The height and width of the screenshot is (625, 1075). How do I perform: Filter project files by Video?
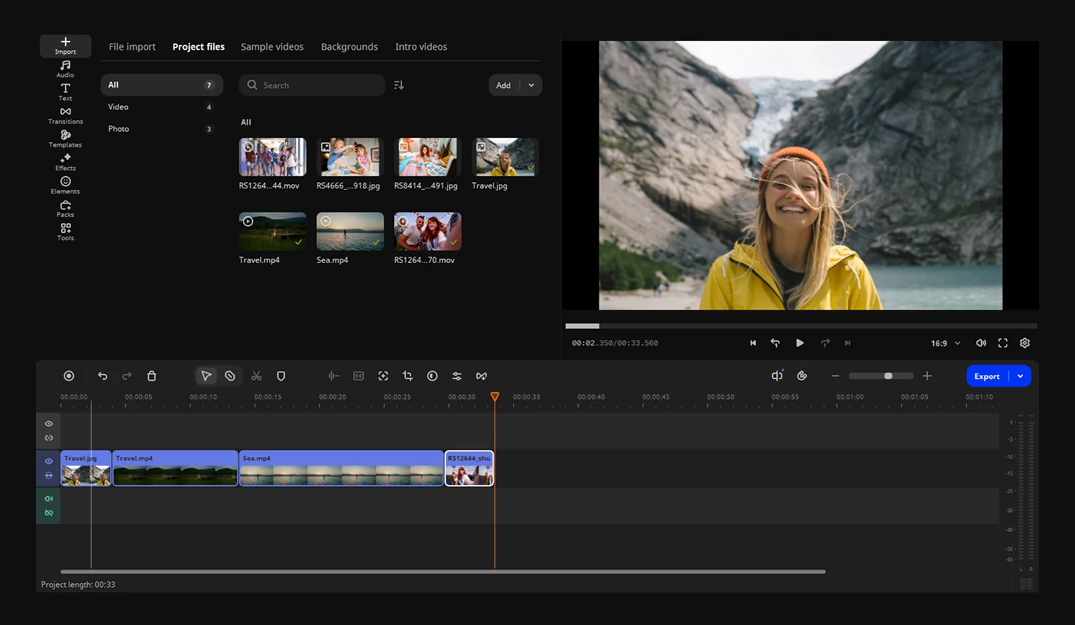pos(161,107)
